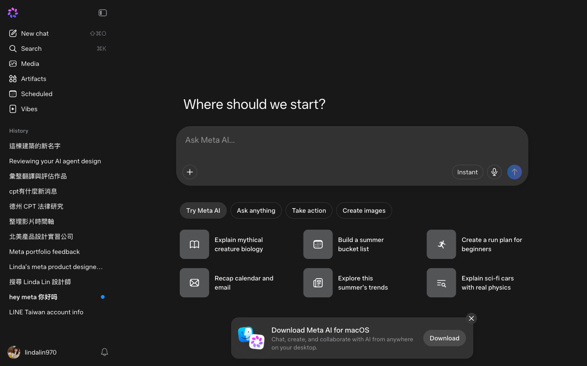
Task: Click the microphone voice input icon
Action: [x=494, y=172]
